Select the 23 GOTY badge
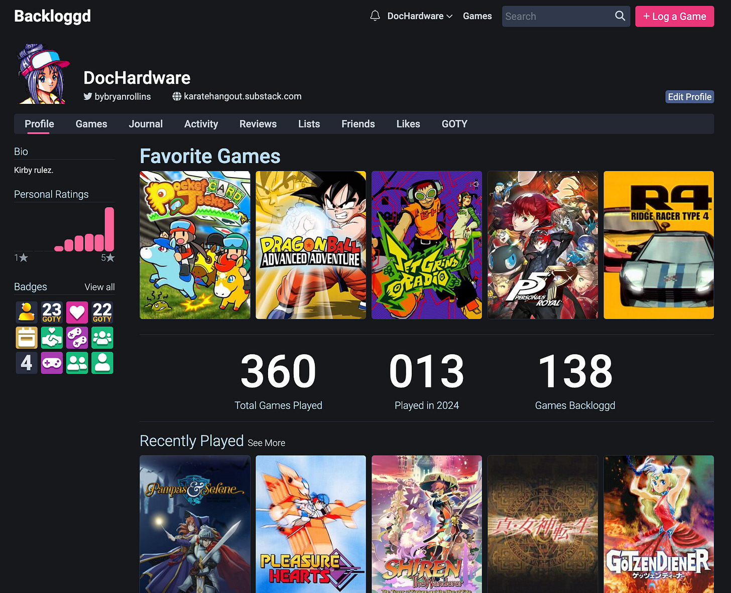Viewport: 731px width, 593px height. (52, 312)
